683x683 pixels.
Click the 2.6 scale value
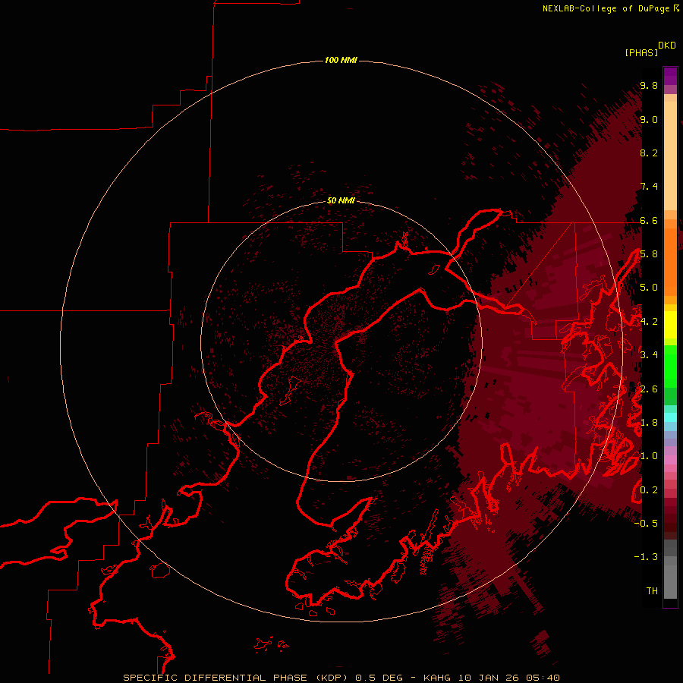tap(649, 389)
